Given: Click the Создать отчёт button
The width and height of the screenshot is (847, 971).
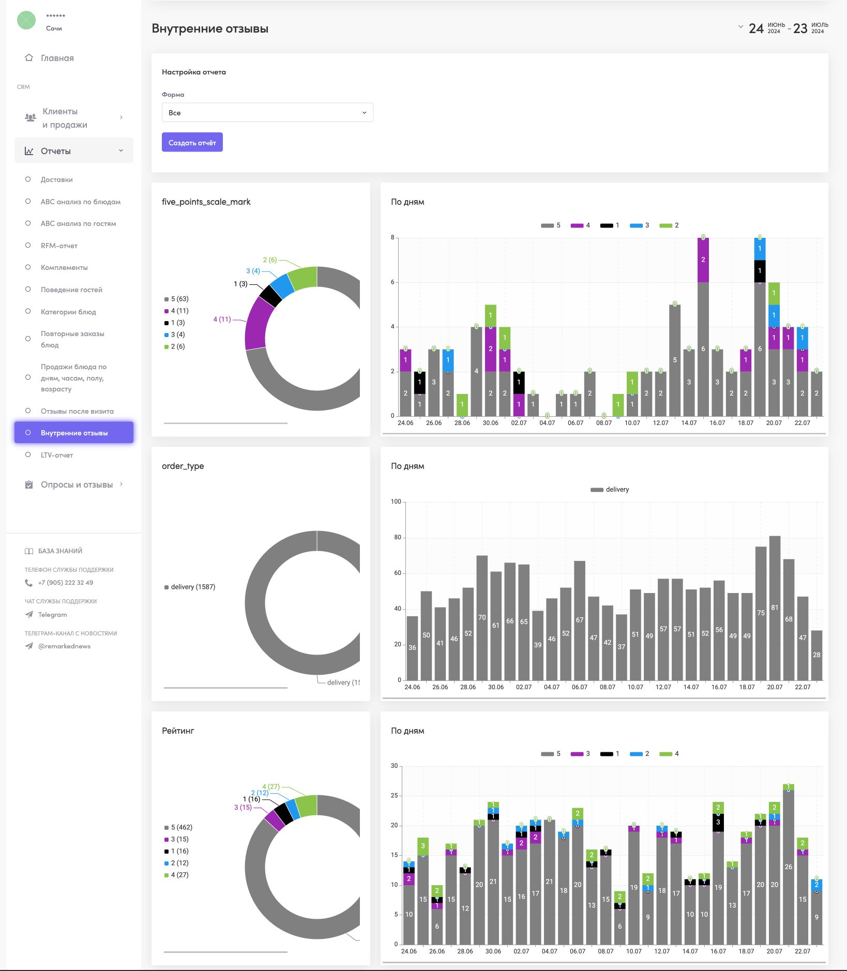Looking at the screenshot, I should point(192,142).
